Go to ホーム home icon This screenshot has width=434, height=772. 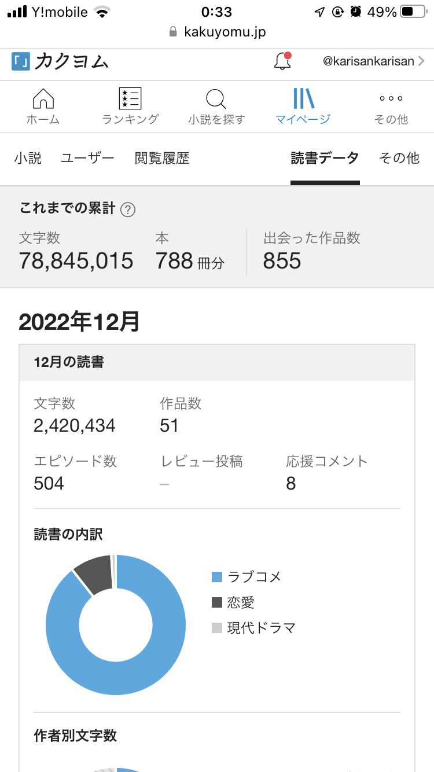(x=43, y=100)
